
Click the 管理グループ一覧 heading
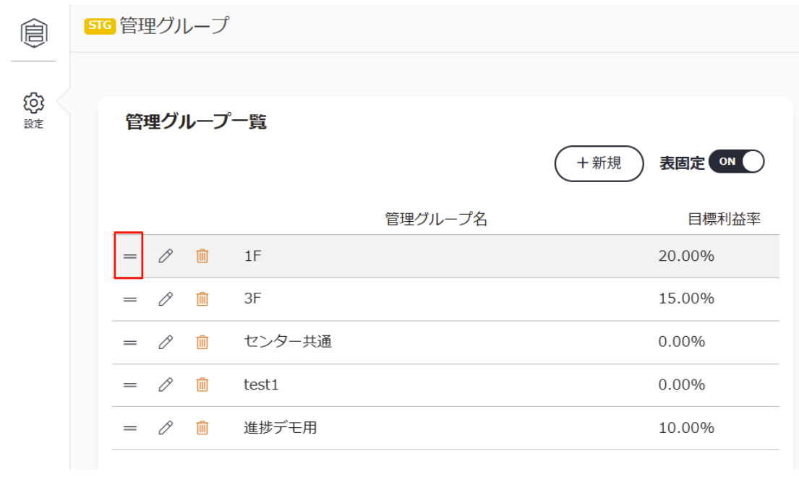[196, 122]
